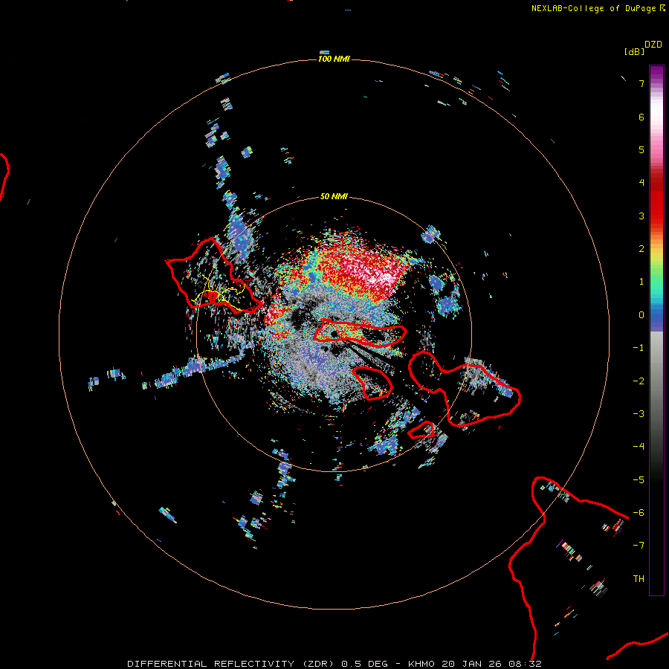Click the -1 value on the scale
This screenshot has height=669, width=669.
point(639,348)
